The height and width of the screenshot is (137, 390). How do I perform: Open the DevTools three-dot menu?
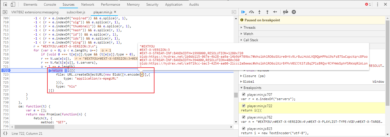pyautogui.click(x=377, y=5)
